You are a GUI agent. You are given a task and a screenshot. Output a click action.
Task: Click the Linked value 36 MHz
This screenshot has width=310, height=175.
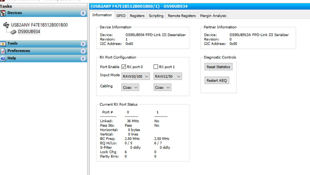(x=133, y=121)
